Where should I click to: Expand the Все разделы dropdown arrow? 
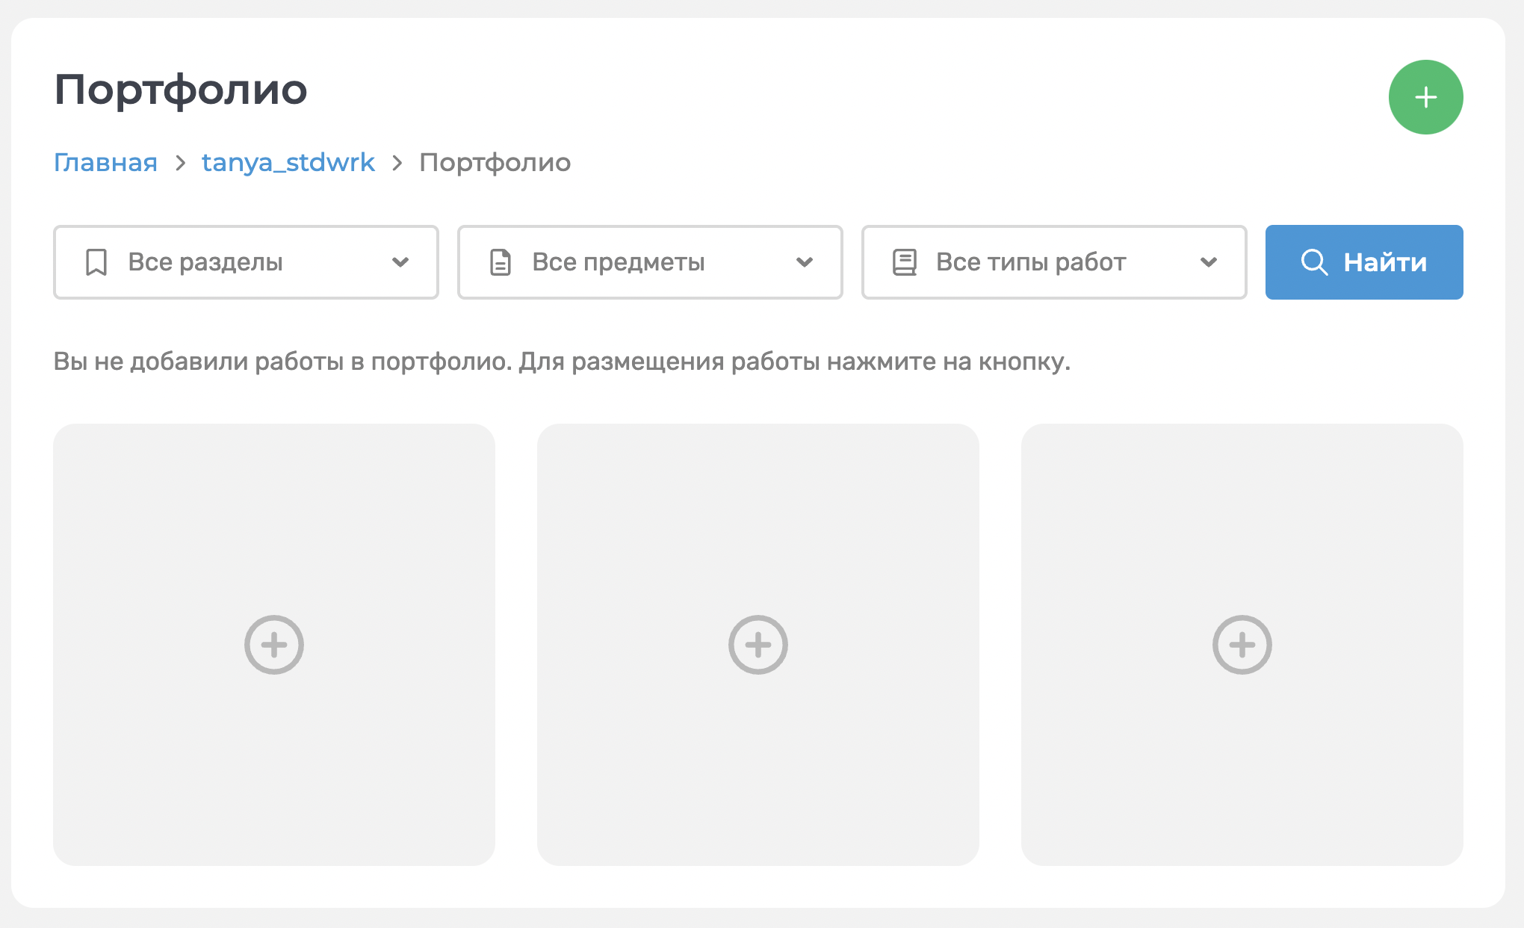(x=400, y=262)
